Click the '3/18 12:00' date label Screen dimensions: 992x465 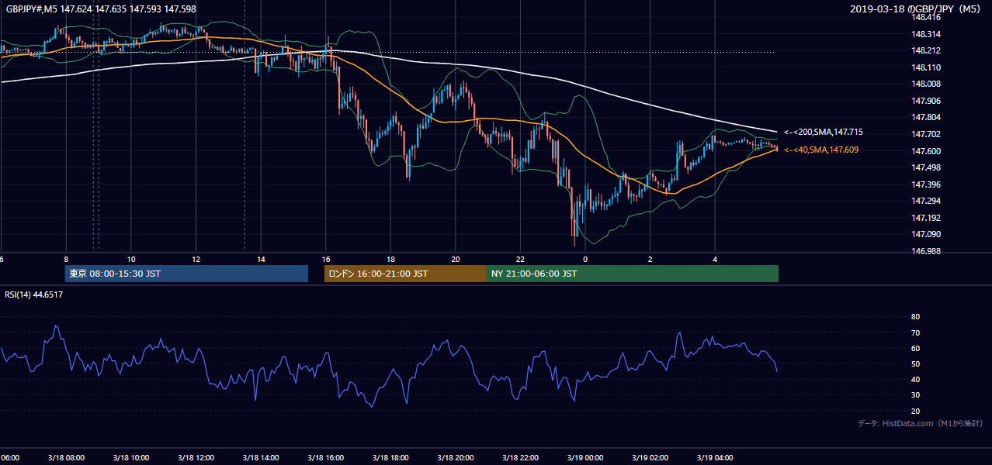pos(196,457)
